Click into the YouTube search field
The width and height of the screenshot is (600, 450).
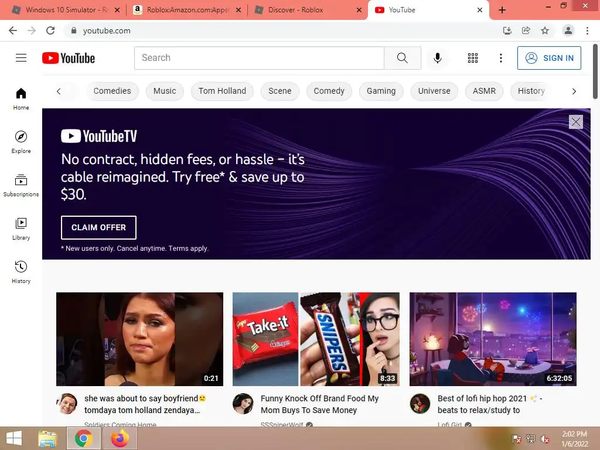[259, 58]
